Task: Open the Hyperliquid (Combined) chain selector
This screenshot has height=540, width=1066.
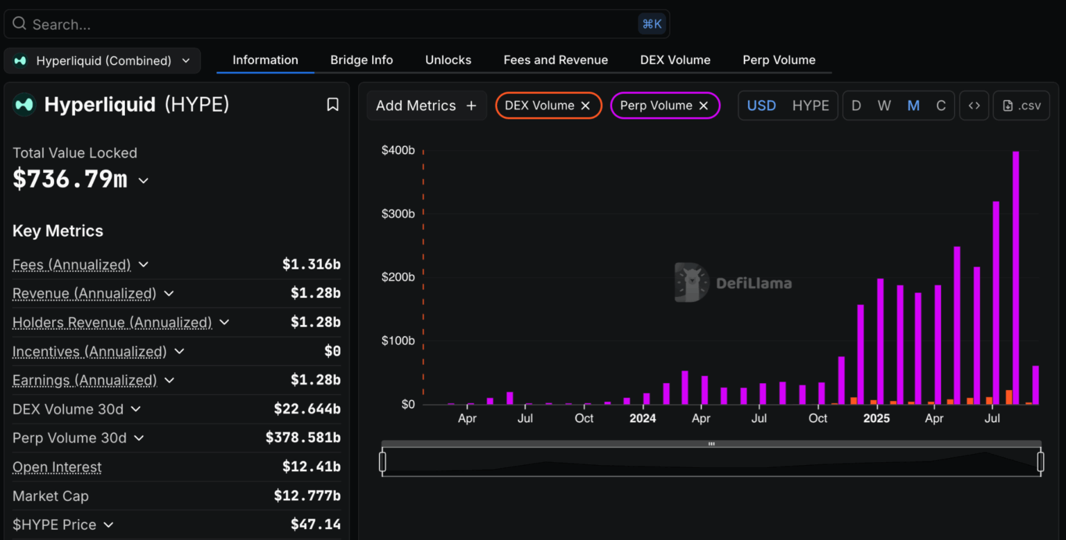Action: (x=101, y=60)
